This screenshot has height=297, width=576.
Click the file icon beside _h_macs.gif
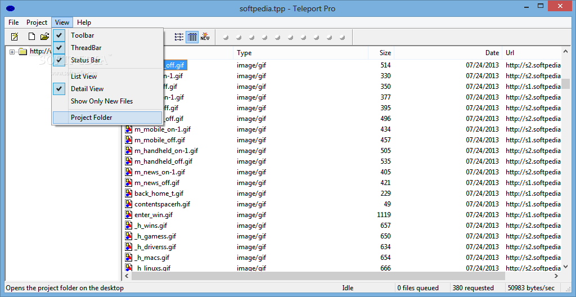(x=129, y=257)
